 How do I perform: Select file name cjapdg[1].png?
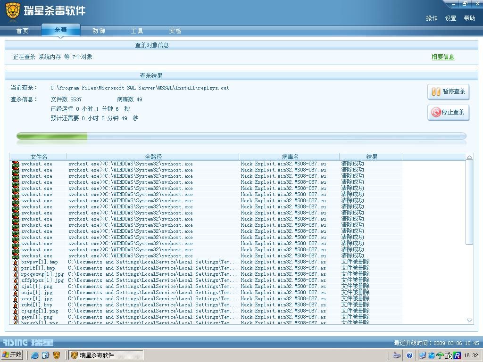pyautogui.click(x=40, y=311)
